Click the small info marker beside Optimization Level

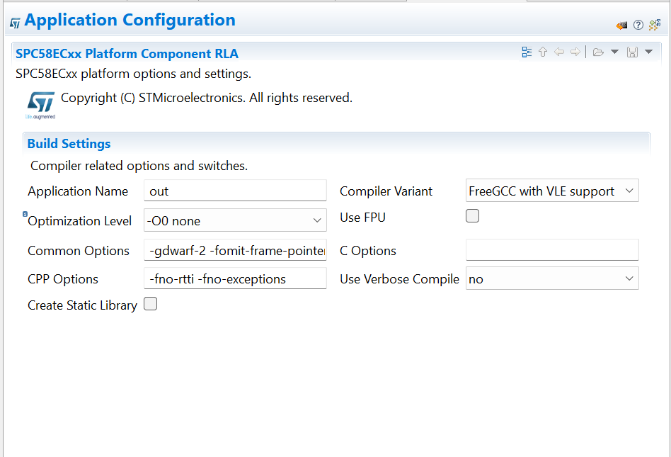coord(25,213)
